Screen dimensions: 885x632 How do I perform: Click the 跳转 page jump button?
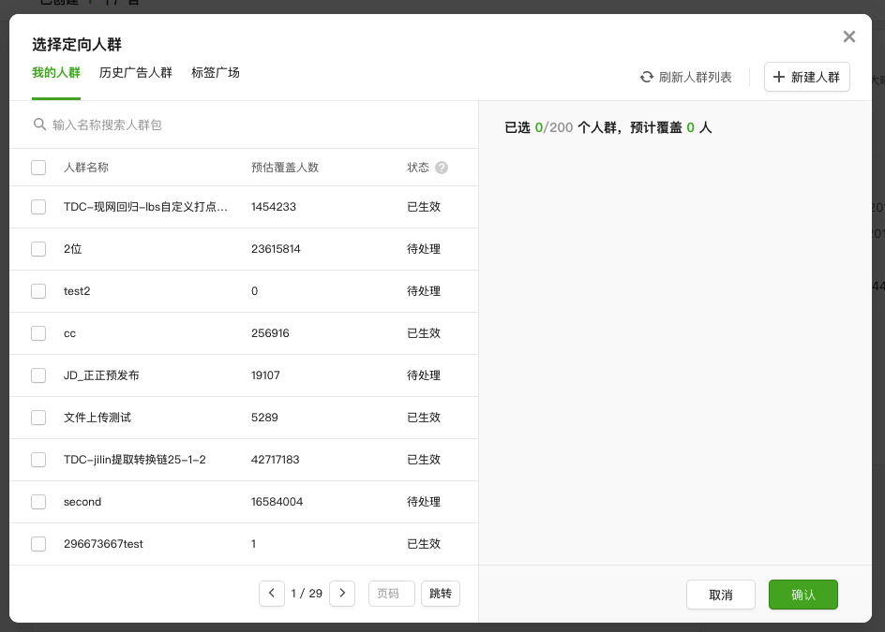441,593
